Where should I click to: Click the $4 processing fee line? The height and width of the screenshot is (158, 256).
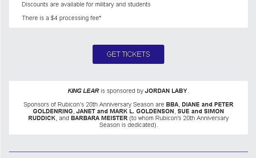click(61, 18)
